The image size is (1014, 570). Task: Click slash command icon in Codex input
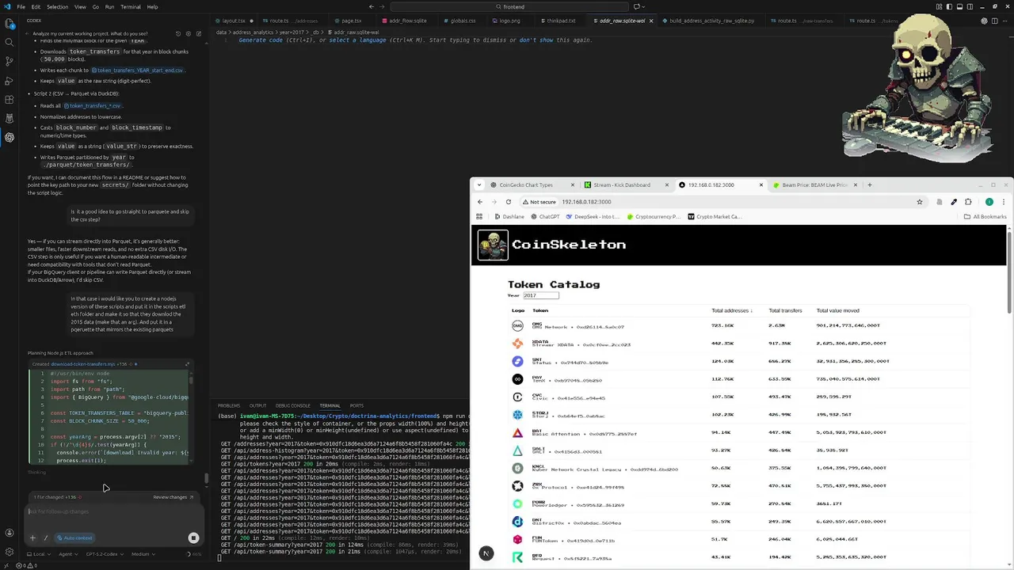click(45, 538)
